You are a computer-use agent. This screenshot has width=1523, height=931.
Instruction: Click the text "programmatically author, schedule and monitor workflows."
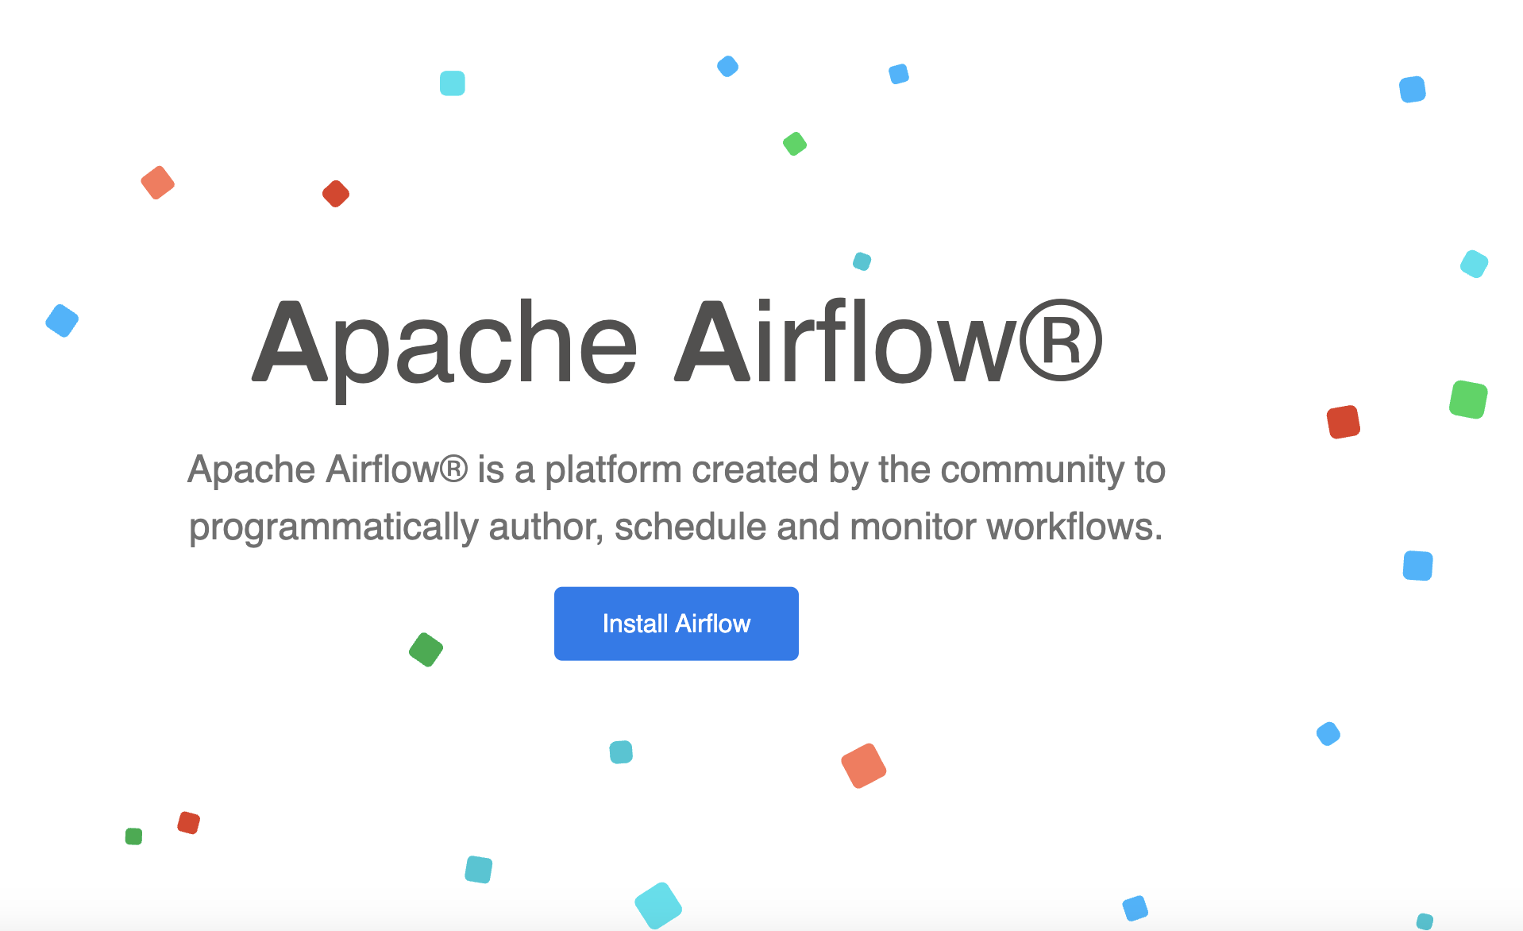[x=676, y=527]
